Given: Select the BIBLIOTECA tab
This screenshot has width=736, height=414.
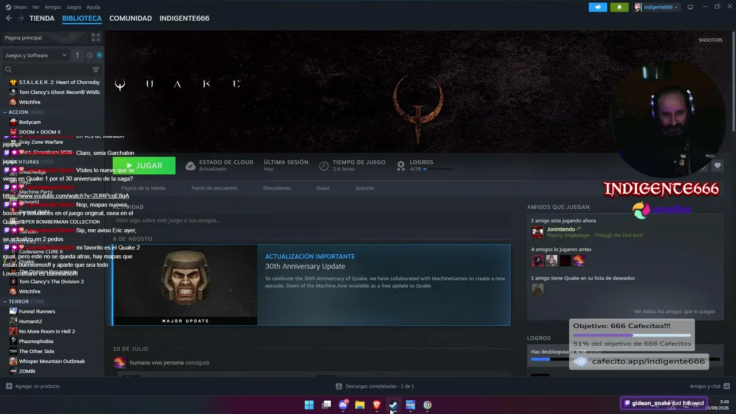Looking at the screenshot, I should point(82,18).
